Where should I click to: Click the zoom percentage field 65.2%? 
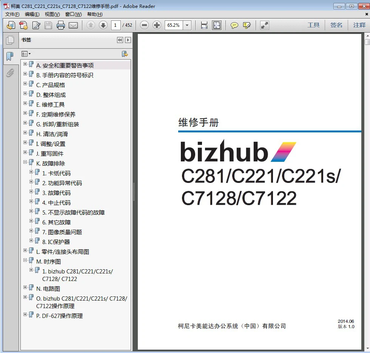174,25
